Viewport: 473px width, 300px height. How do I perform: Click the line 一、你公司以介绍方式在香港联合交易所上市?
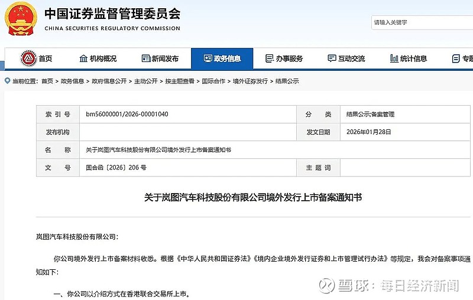click(x=122, y=294)
